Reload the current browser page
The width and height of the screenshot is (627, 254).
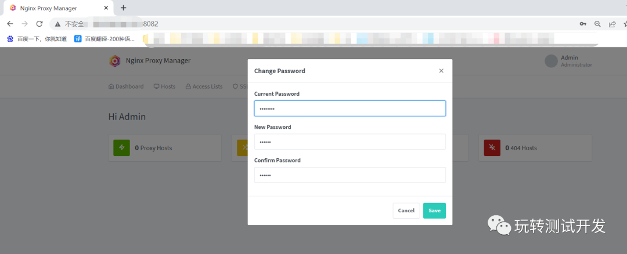point(39,24)
